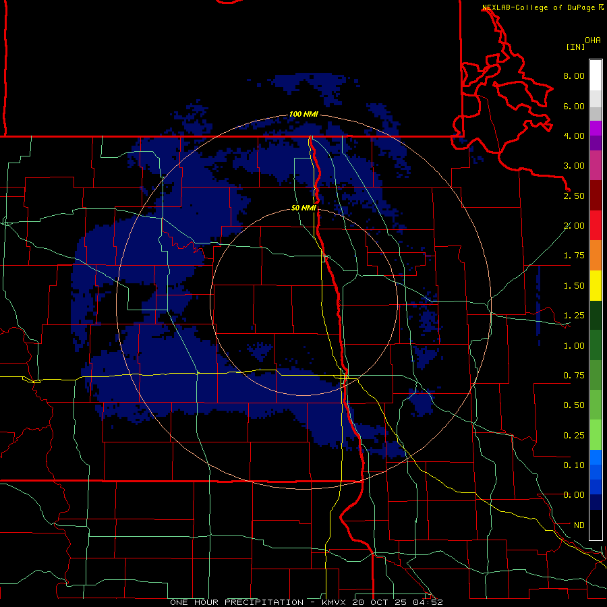Click the ONE HOUR PRECIPITATION title text
The image size is (607, 607).
pos(237,602)
